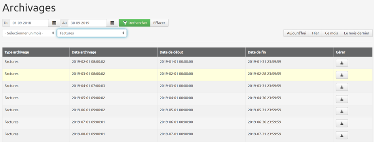Filter by Ce mois
The height and width of the screenshot is (142, 374).
pos(331,33)
